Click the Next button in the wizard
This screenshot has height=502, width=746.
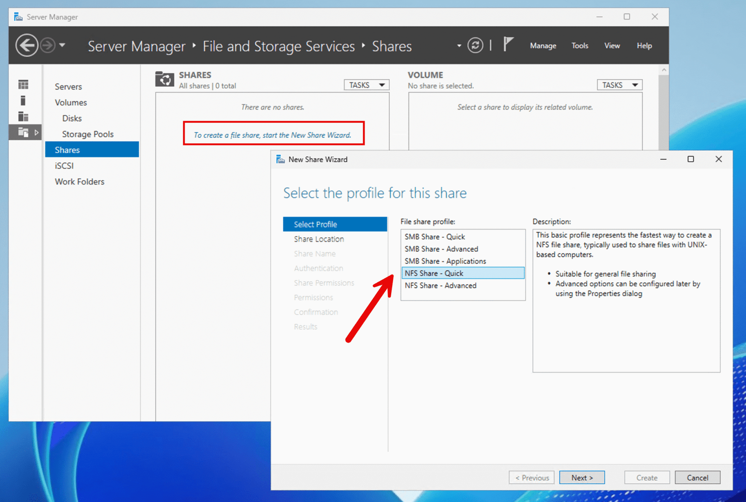(581, 477)
